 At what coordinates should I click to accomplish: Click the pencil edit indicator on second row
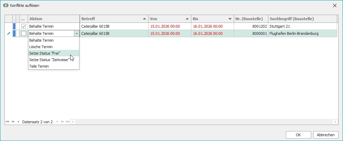coord(9,33)
